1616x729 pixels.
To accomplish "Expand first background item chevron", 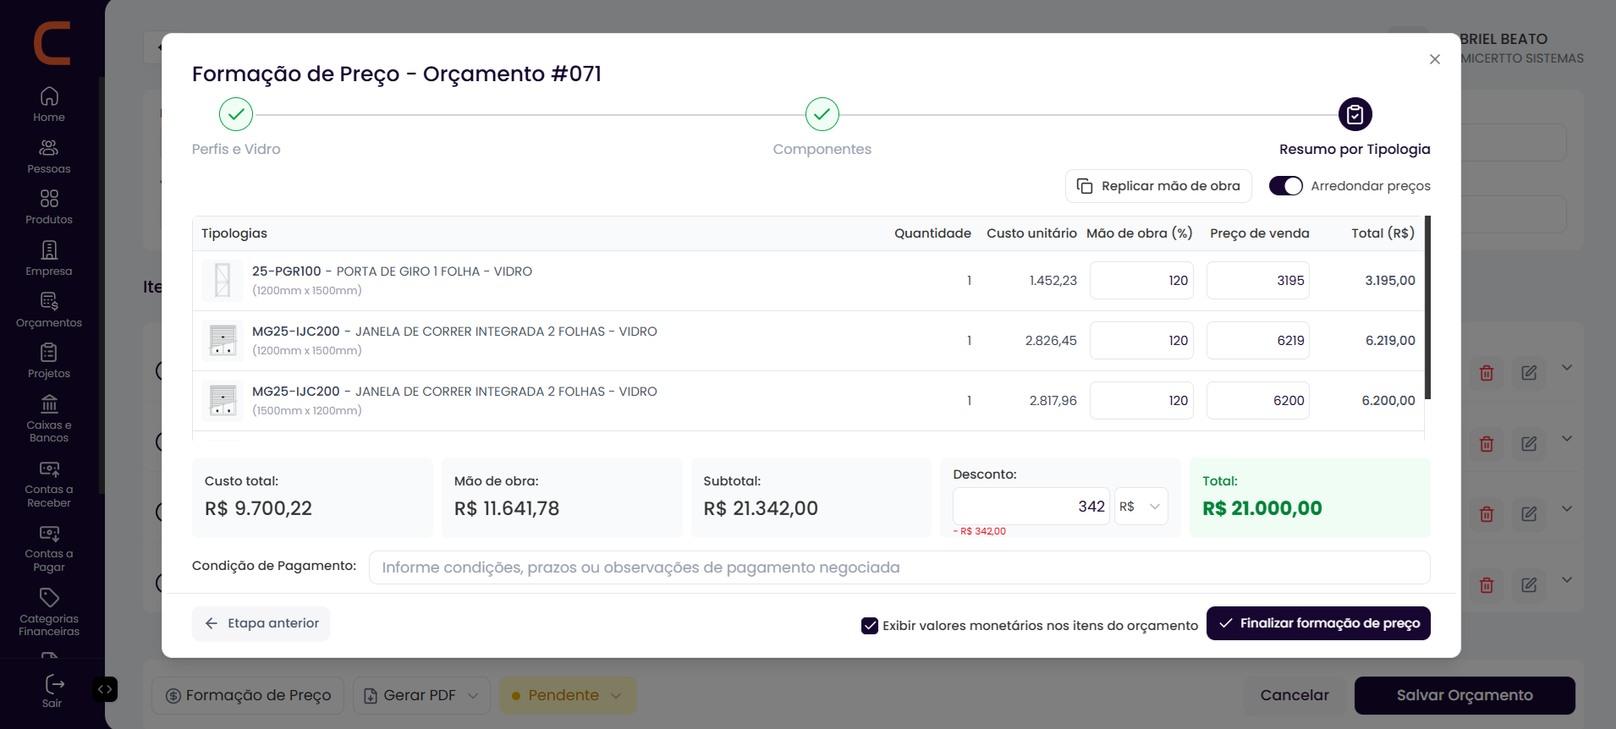I will tap(1567, 368).
